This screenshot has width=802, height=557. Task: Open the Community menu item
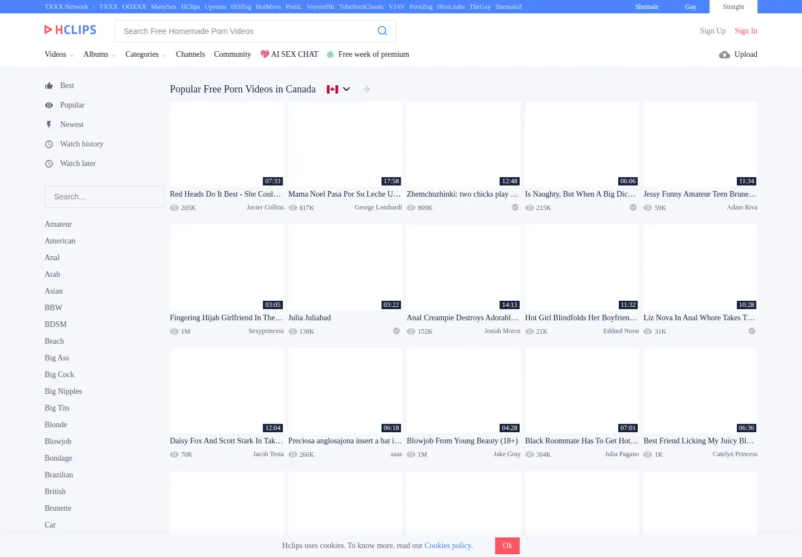tap(232, 55)
